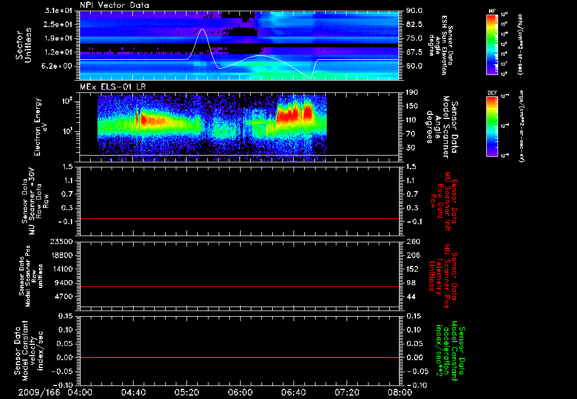Click the 'NPI Vector Data' panel title
The image size is (577, 399).
click(114, 5)
